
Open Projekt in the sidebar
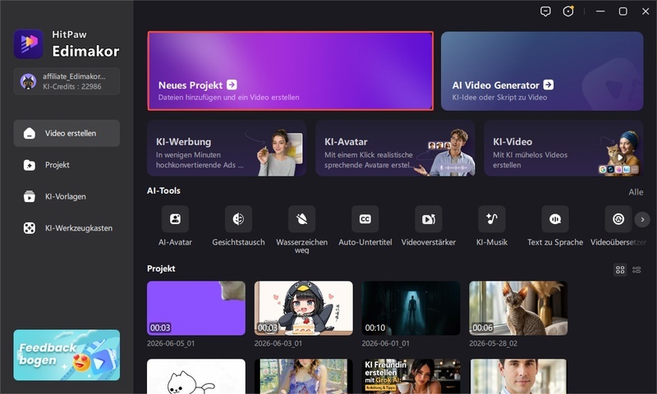[x=67, y=165]
